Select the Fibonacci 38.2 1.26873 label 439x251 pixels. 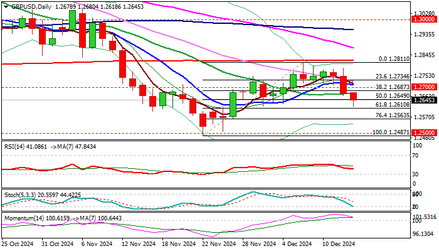click(x=393, y=87)
